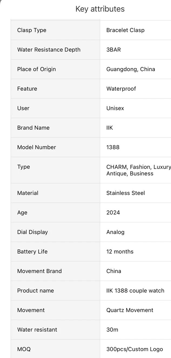Select the IIK brand name value
This screenshot has height=358, width=171.
[110, 128]
